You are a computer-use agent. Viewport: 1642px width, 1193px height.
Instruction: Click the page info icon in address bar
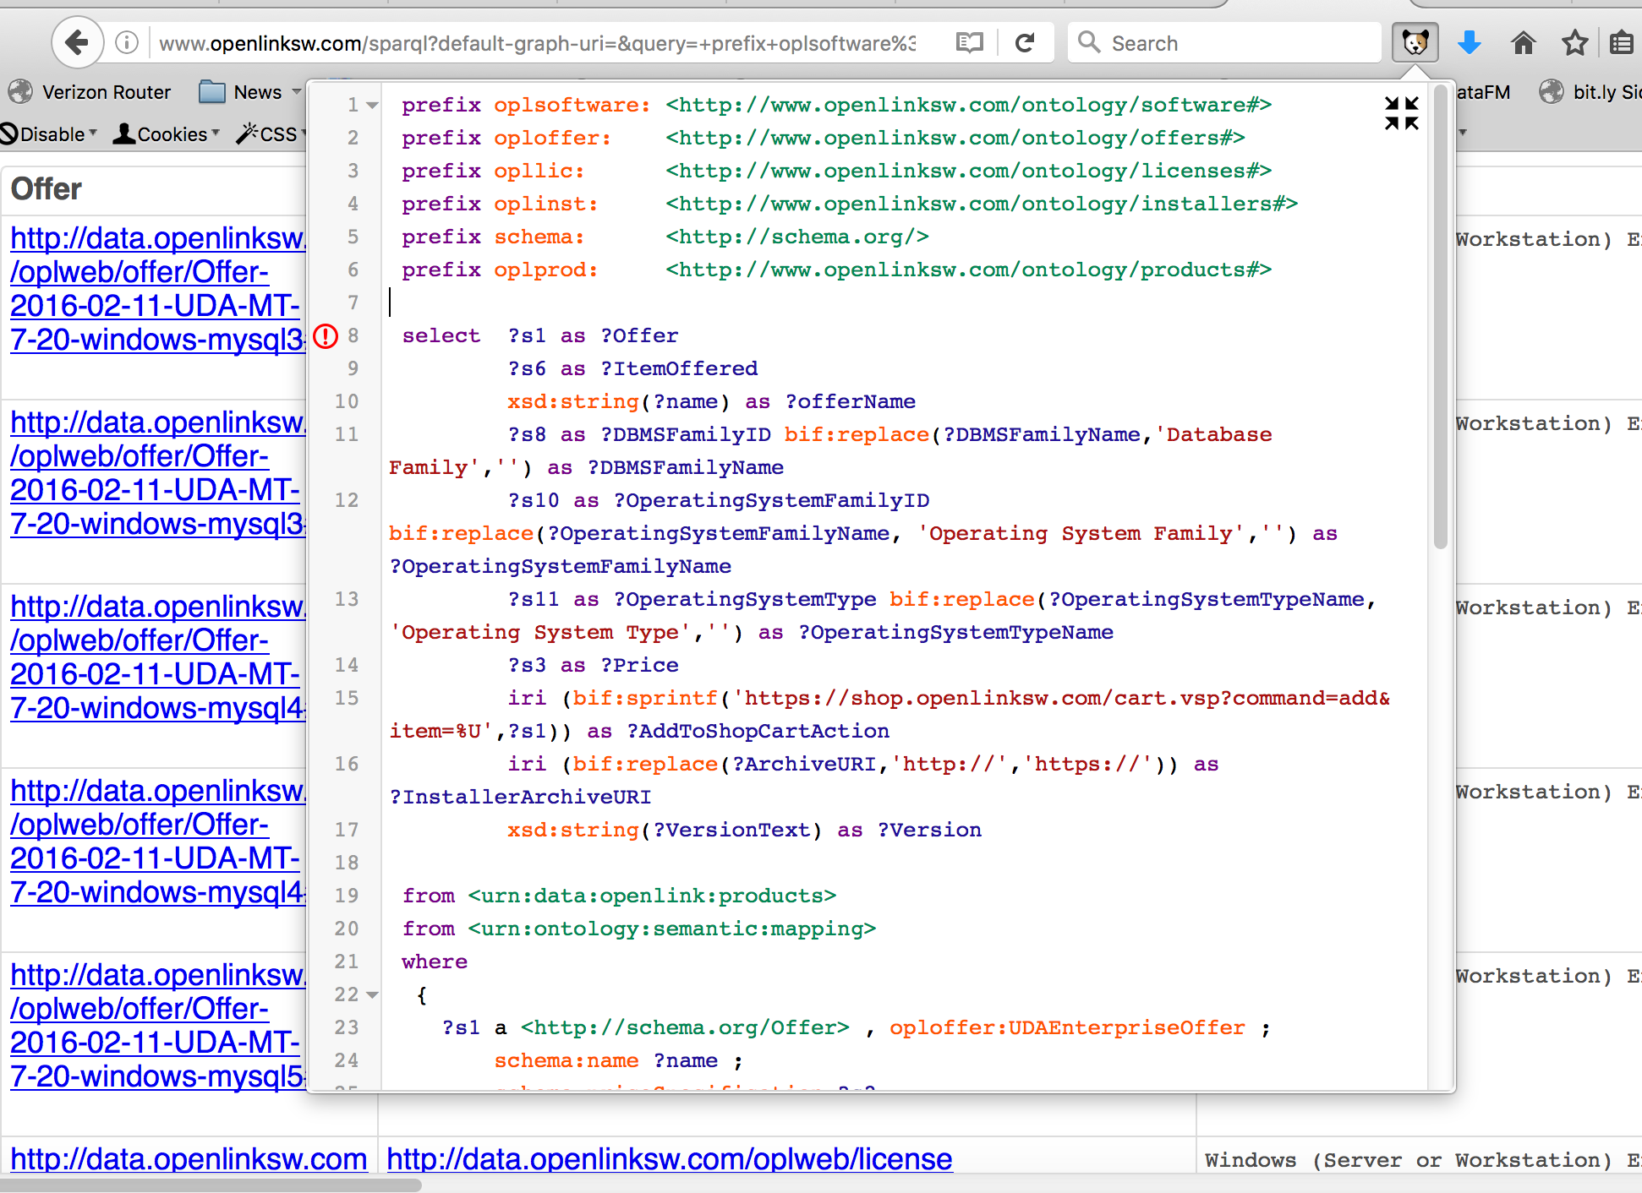(x=127, y=42)
